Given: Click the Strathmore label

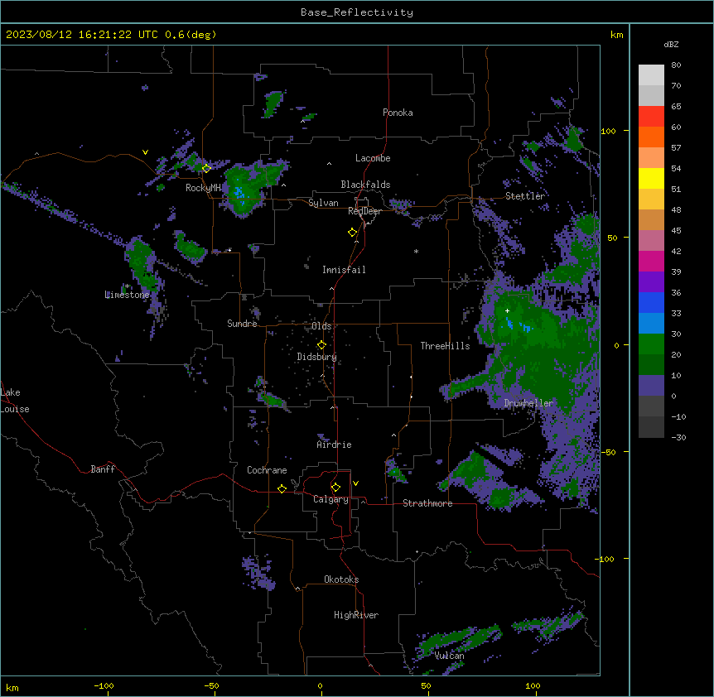Looking at the screenshot, I should [427, 503].
